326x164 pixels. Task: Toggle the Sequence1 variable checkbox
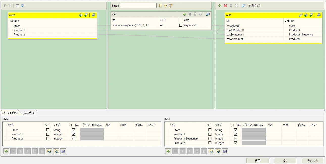(x=181, y=25)
